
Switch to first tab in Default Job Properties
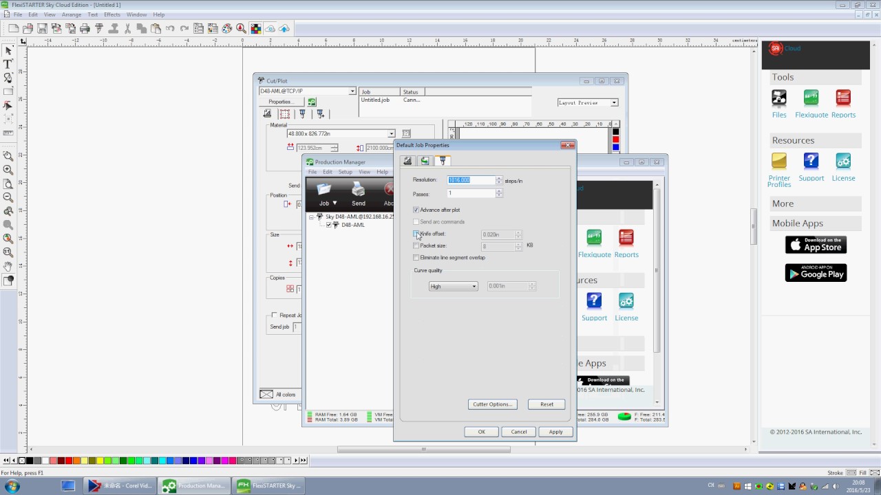[407, 160]
